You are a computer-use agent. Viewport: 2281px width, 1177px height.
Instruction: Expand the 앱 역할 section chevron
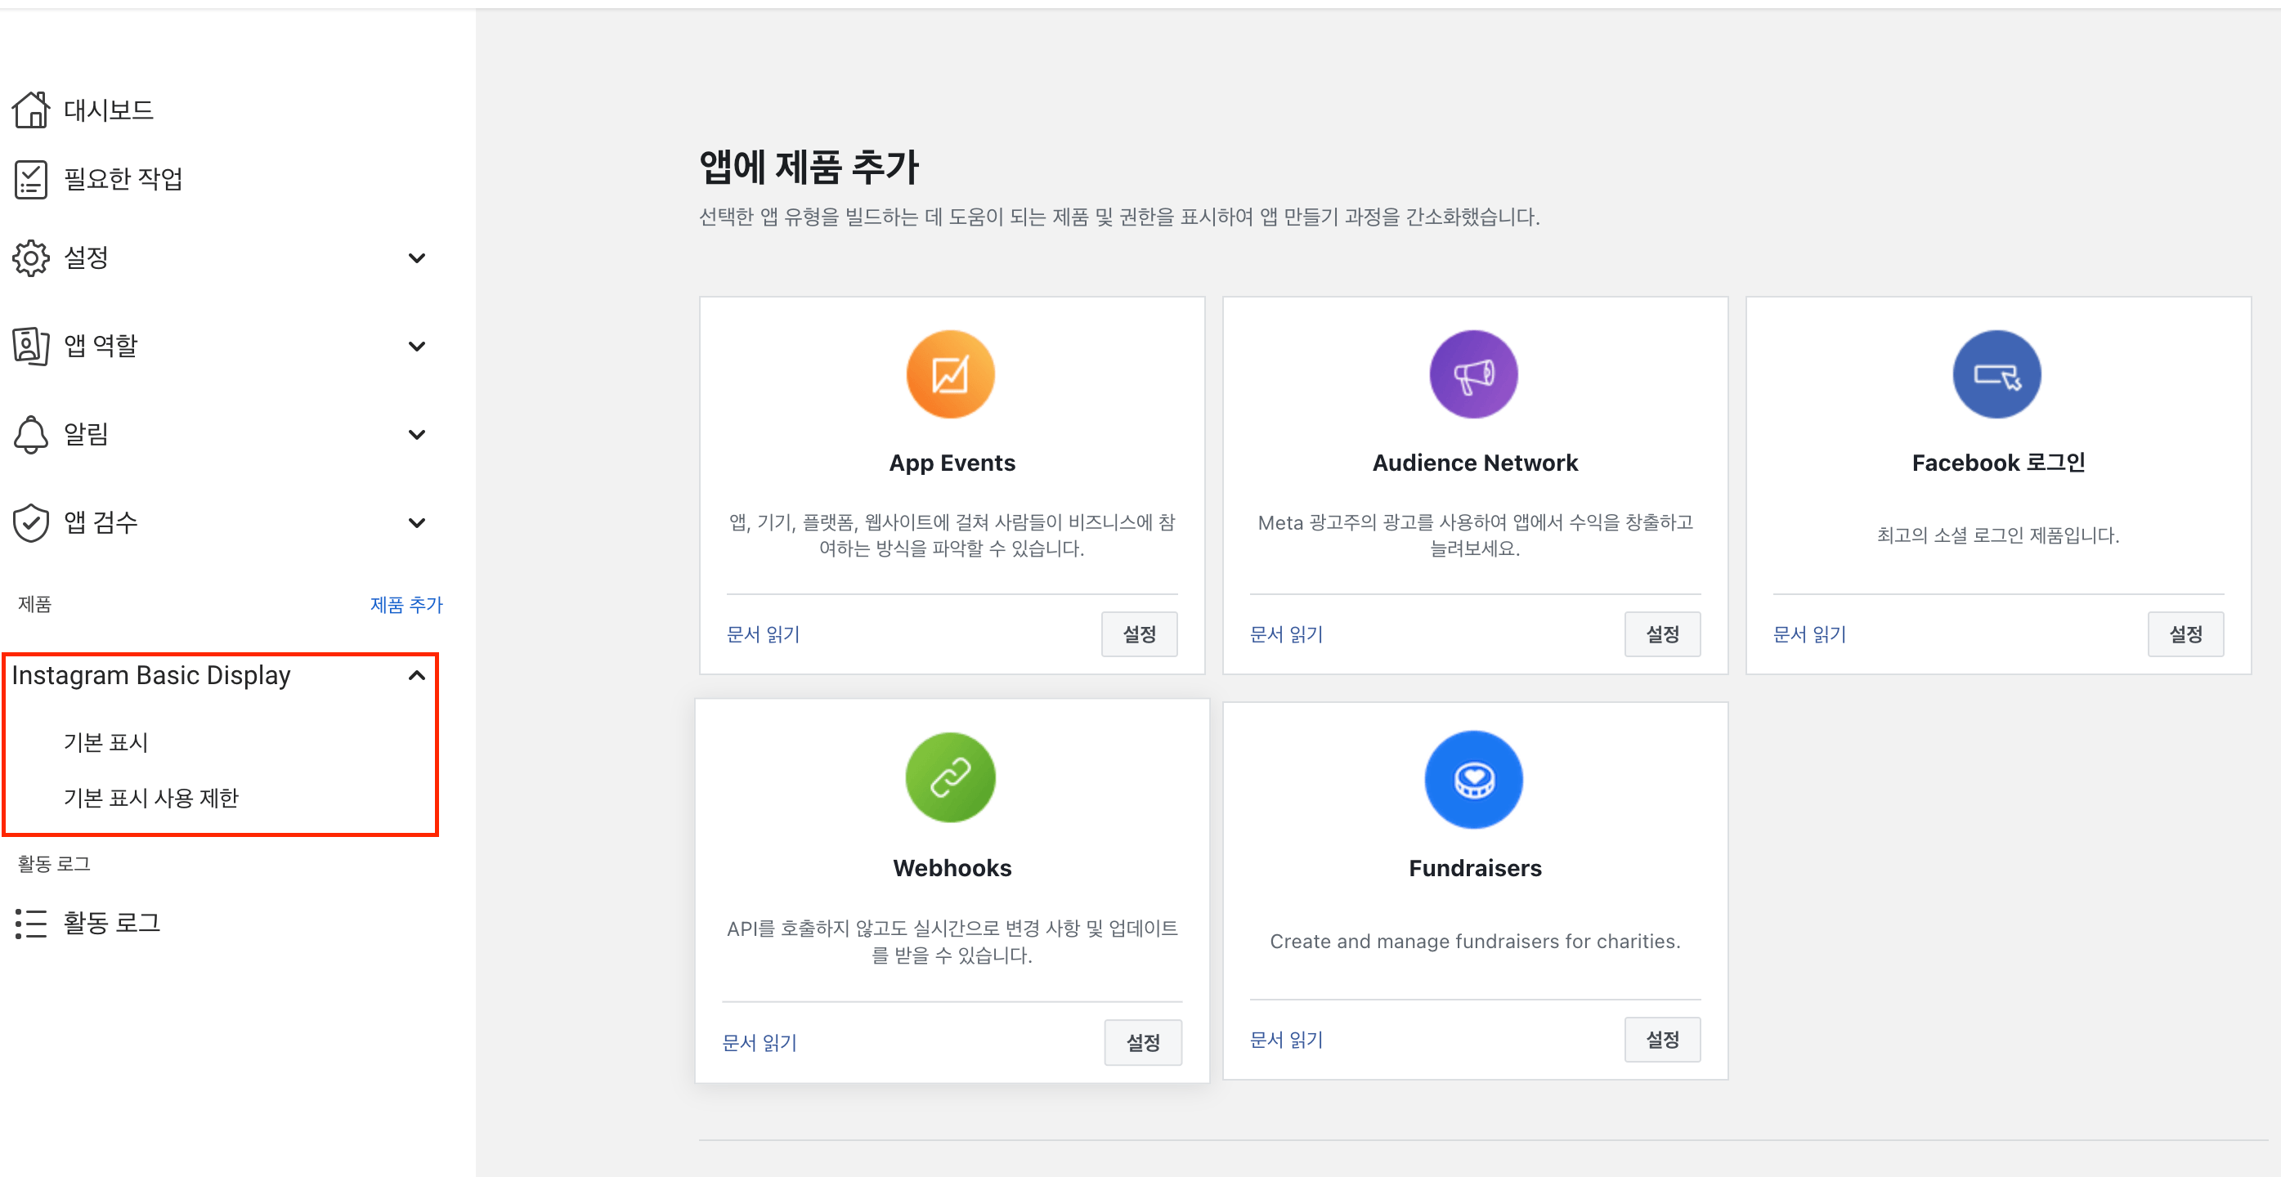tap(417, 346)
